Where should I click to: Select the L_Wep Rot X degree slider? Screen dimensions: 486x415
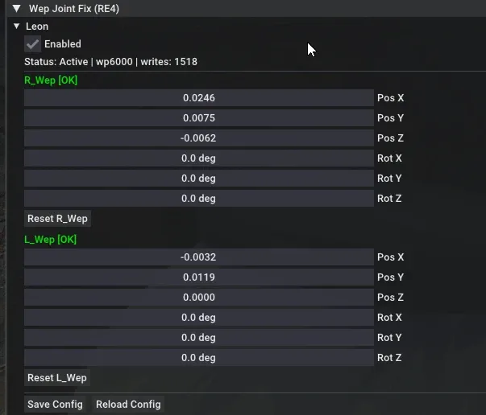pyautogui.click(x=199, y=317)
